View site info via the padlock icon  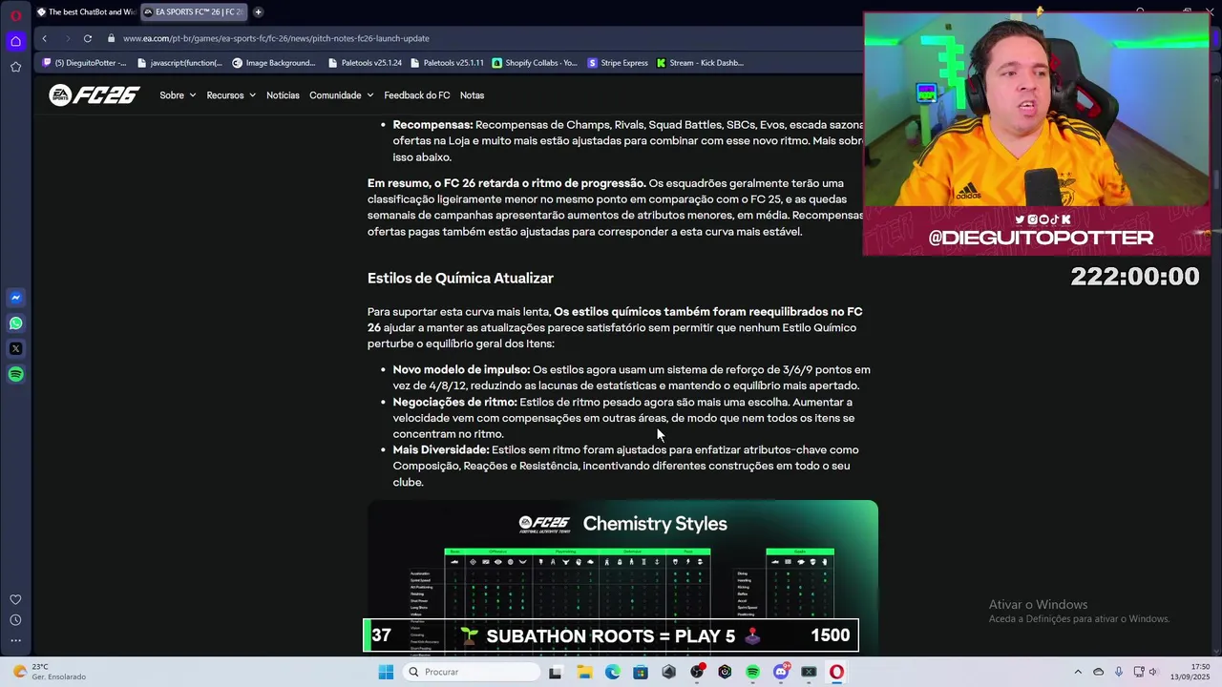point(112,38)
